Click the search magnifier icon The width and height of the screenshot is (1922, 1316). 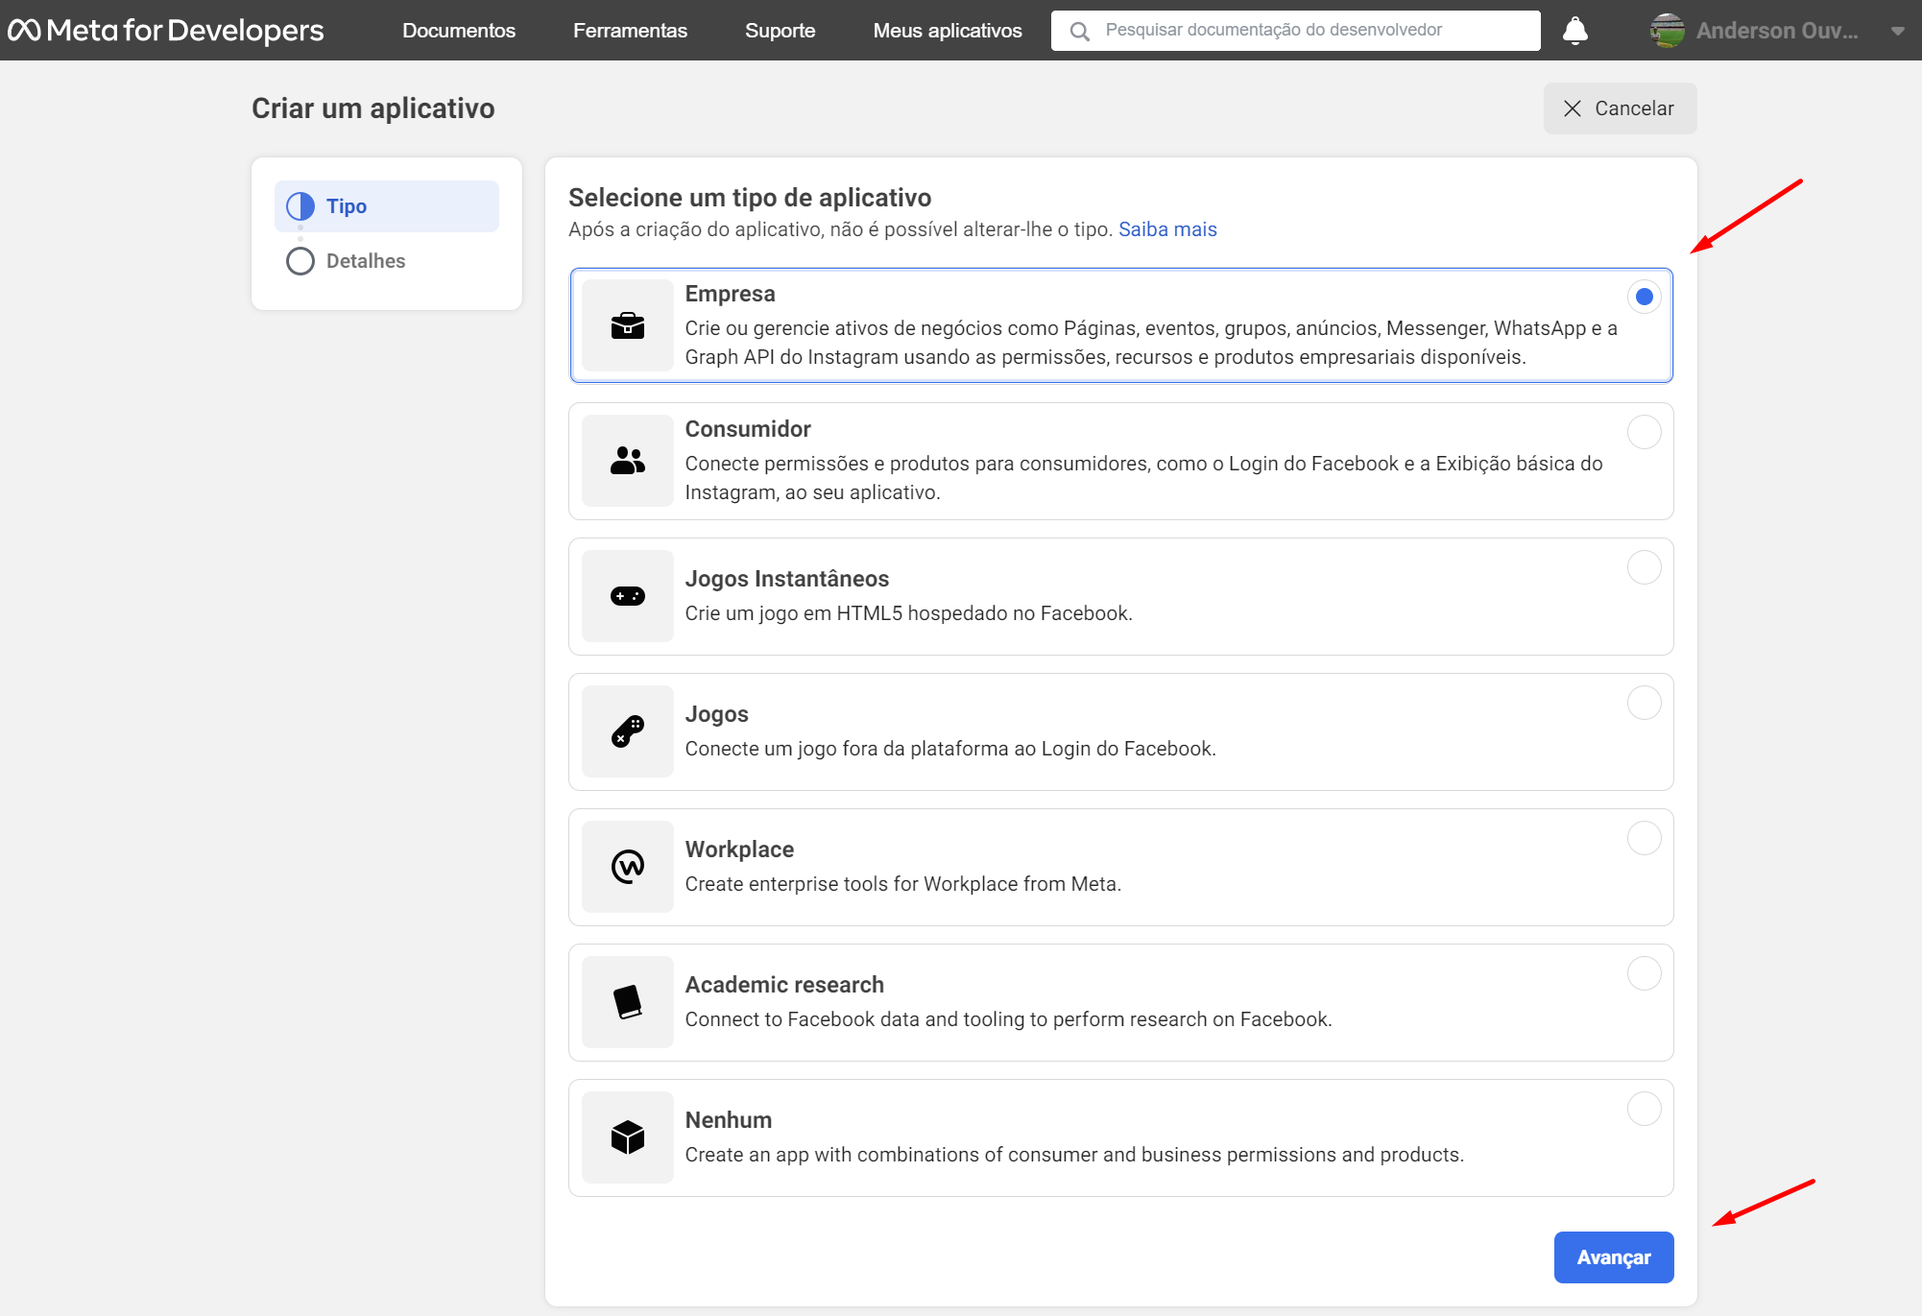1079,32
